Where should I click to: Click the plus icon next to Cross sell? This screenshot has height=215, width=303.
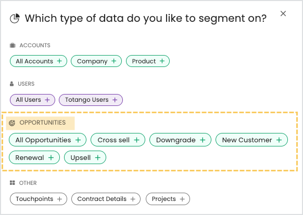[x=136, y=140]
